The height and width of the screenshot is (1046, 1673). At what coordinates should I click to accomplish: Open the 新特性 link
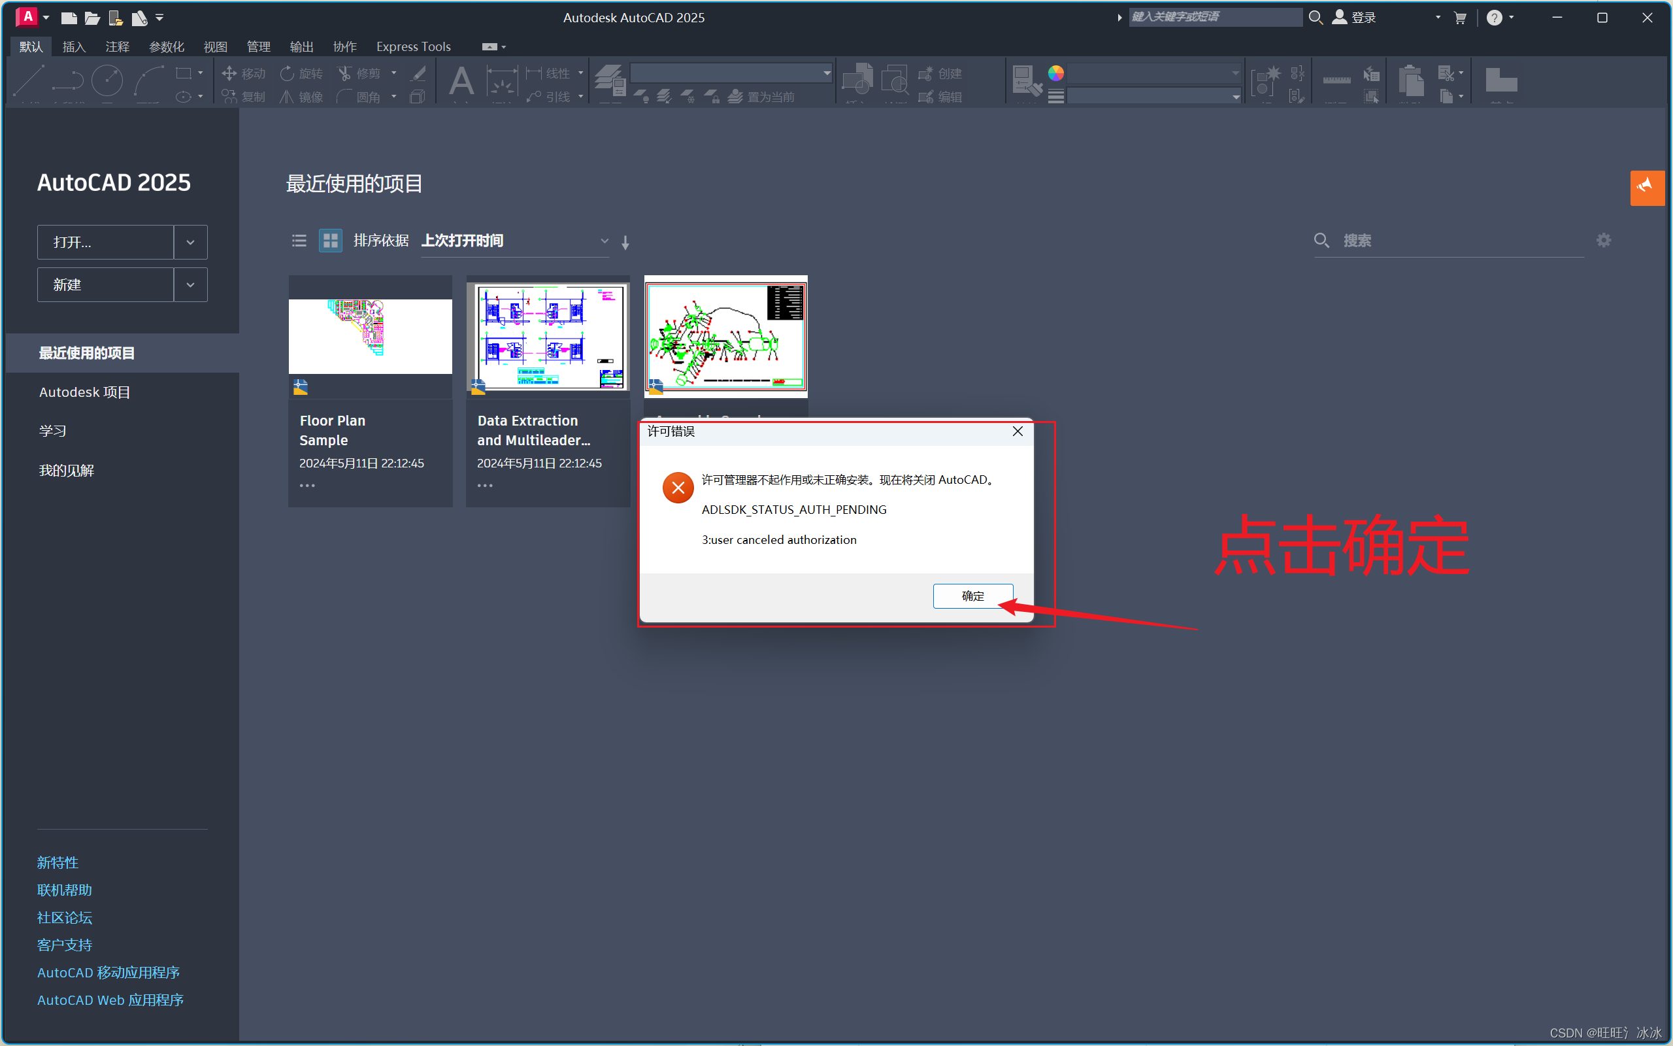click(58, 863)
